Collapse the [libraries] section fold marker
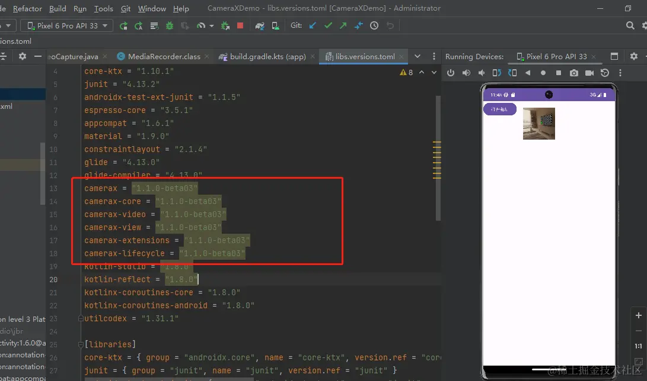 [81, 344]
